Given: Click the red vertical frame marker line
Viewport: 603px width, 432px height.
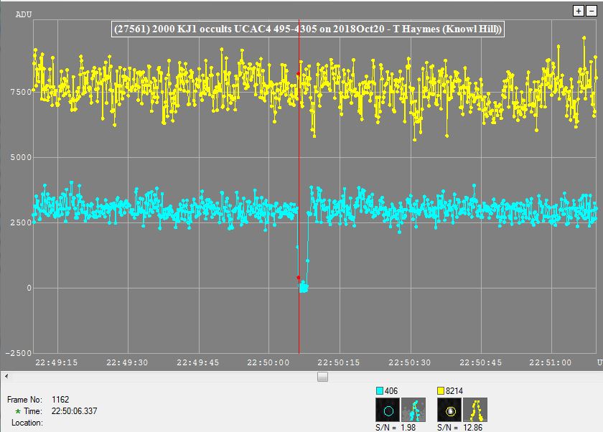Looking at the screenshot, I should pyautogui.click(x=299, y=179).
